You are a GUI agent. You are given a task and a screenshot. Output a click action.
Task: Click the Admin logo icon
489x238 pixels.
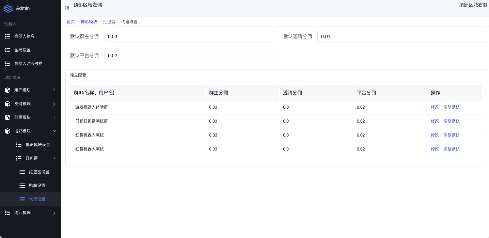(8, 8)
